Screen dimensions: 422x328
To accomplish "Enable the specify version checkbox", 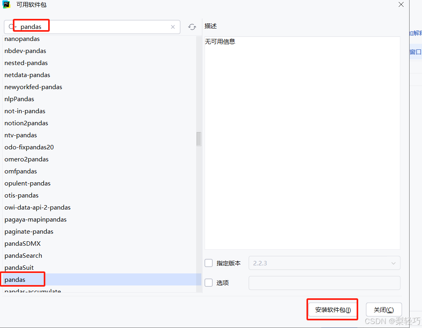I will click(209, 263).
